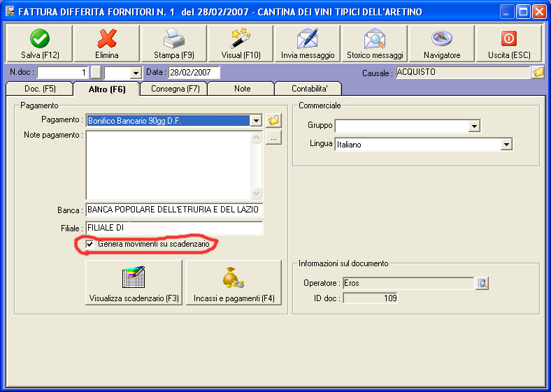Open the Note tab
Image resolution: width=551 pixels, height=392 pixels.
coord(242,89)
